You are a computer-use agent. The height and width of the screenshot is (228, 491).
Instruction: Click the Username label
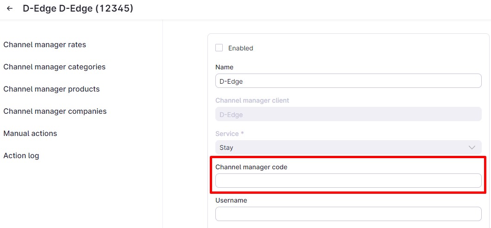231,200
